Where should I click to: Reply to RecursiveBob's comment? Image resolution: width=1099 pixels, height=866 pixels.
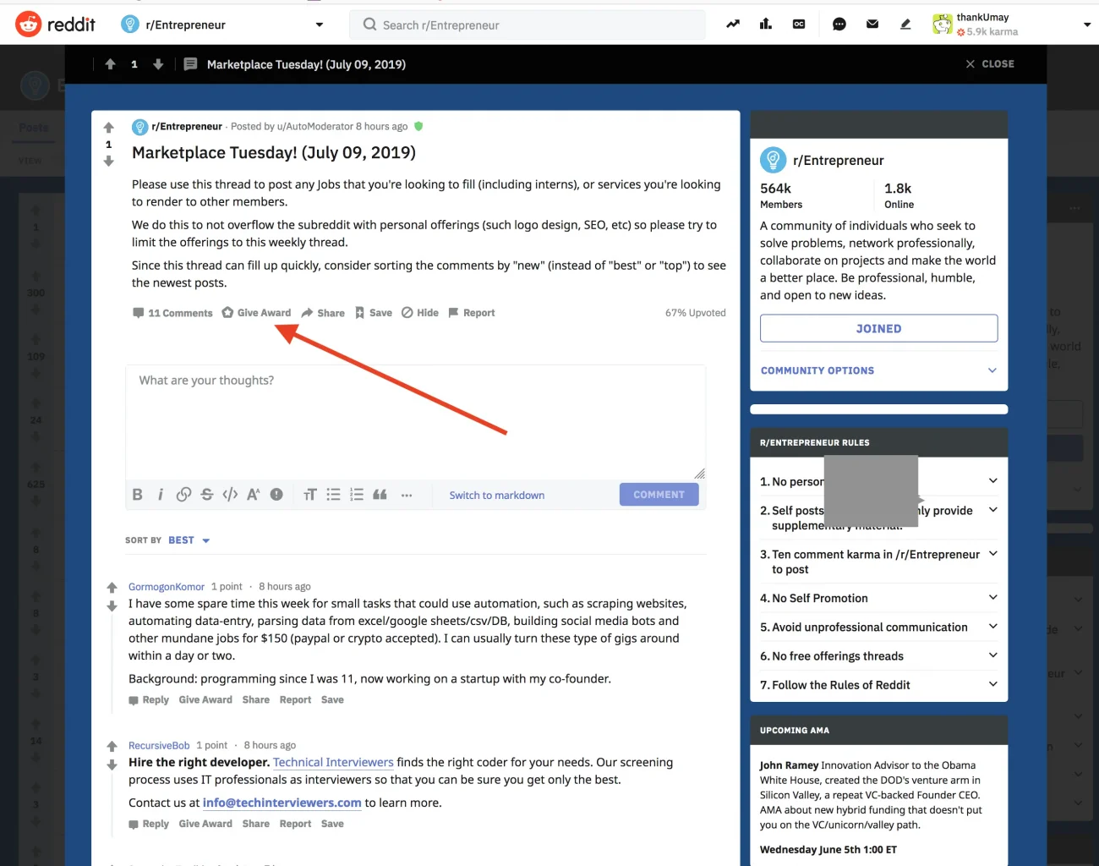click(149, 825)
